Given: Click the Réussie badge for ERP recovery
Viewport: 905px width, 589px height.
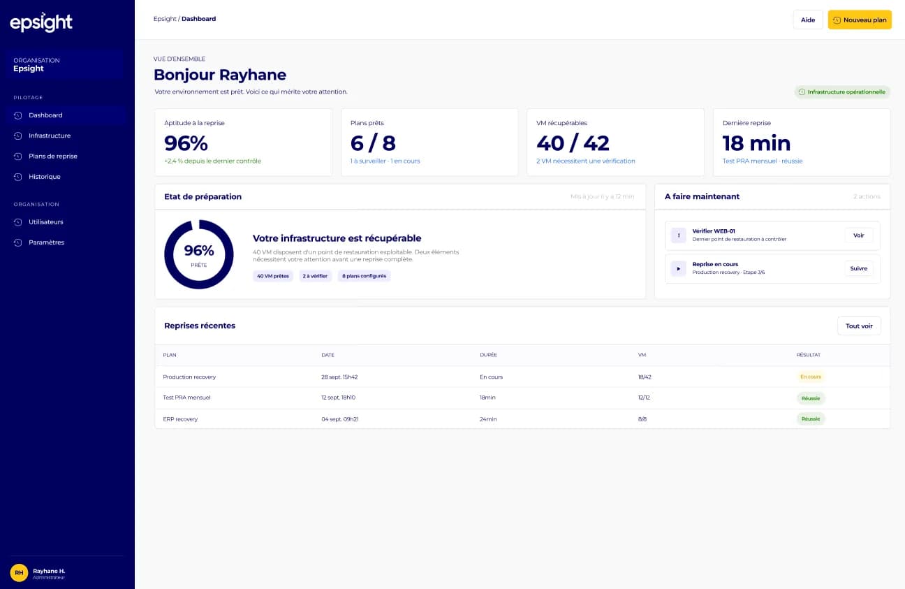Looking at the screenshot, I should [811, 419].
